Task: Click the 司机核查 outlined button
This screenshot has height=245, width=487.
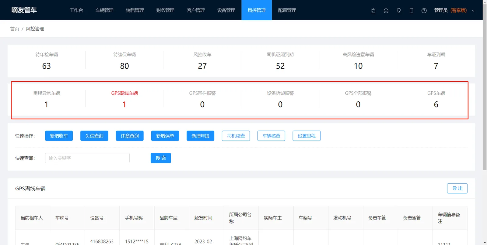Action: [x=236, y=136]
